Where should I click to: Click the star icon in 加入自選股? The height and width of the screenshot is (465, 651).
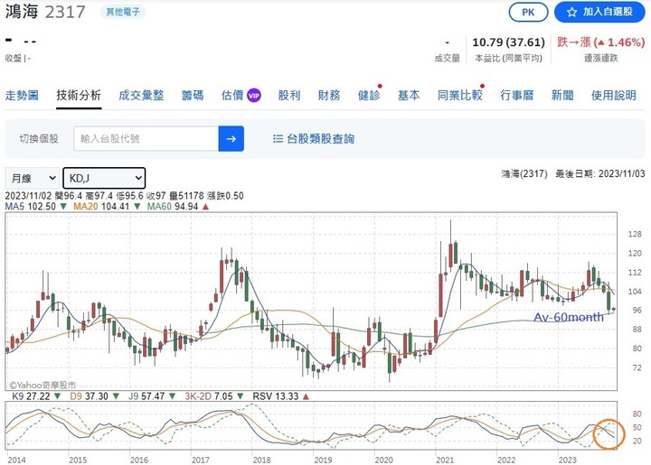point(571,13)
